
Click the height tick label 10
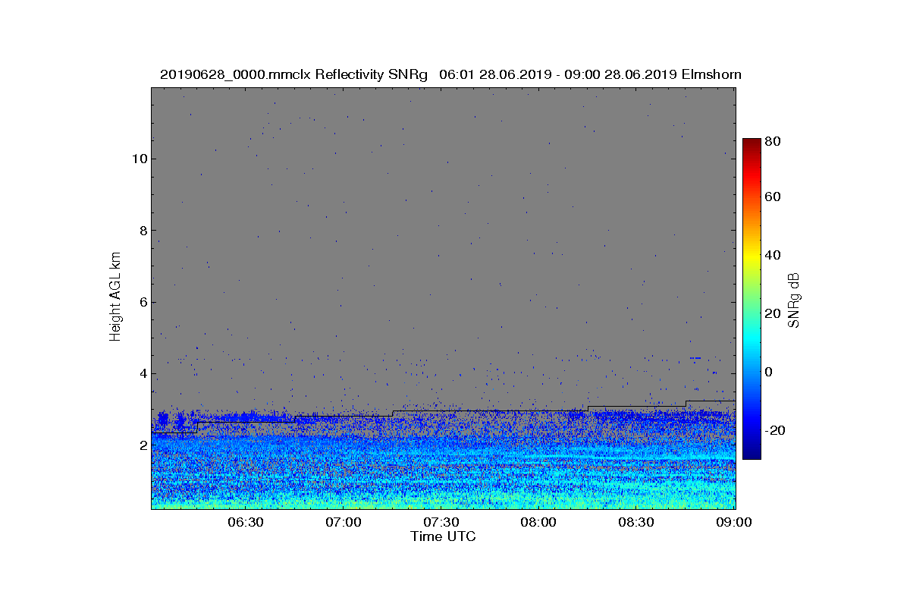(x=139, y=159)
